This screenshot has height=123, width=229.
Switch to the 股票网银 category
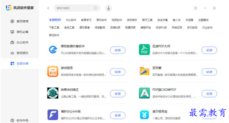(130, 28)
